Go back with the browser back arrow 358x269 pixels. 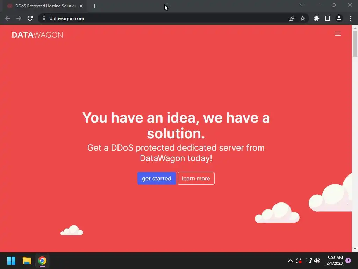[8, 18]
